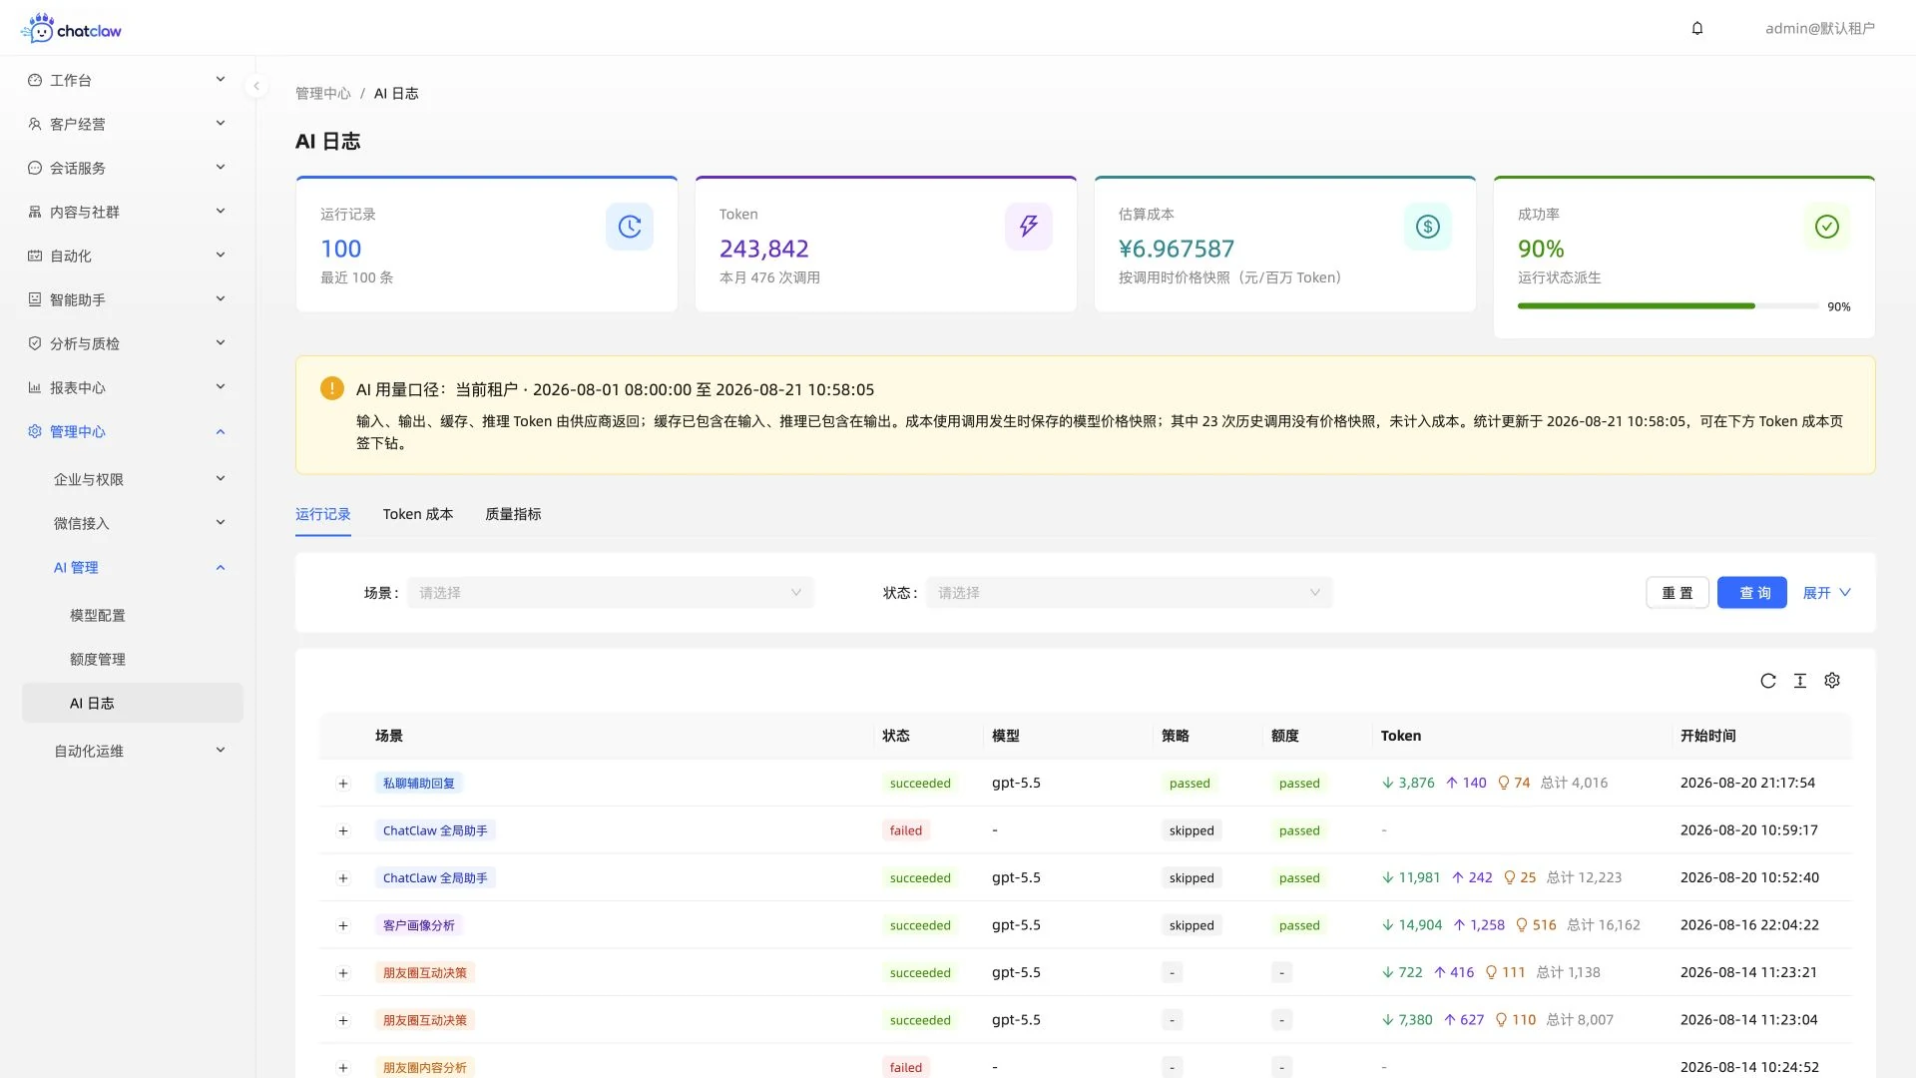Expand the 客户画像分析 row
This screenshot has width=1916, height=1078.
(x=343, y=925)
